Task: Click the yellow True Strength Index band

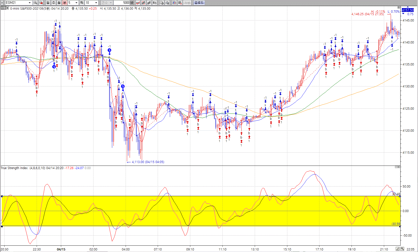Action: click(x=202, y=202)
